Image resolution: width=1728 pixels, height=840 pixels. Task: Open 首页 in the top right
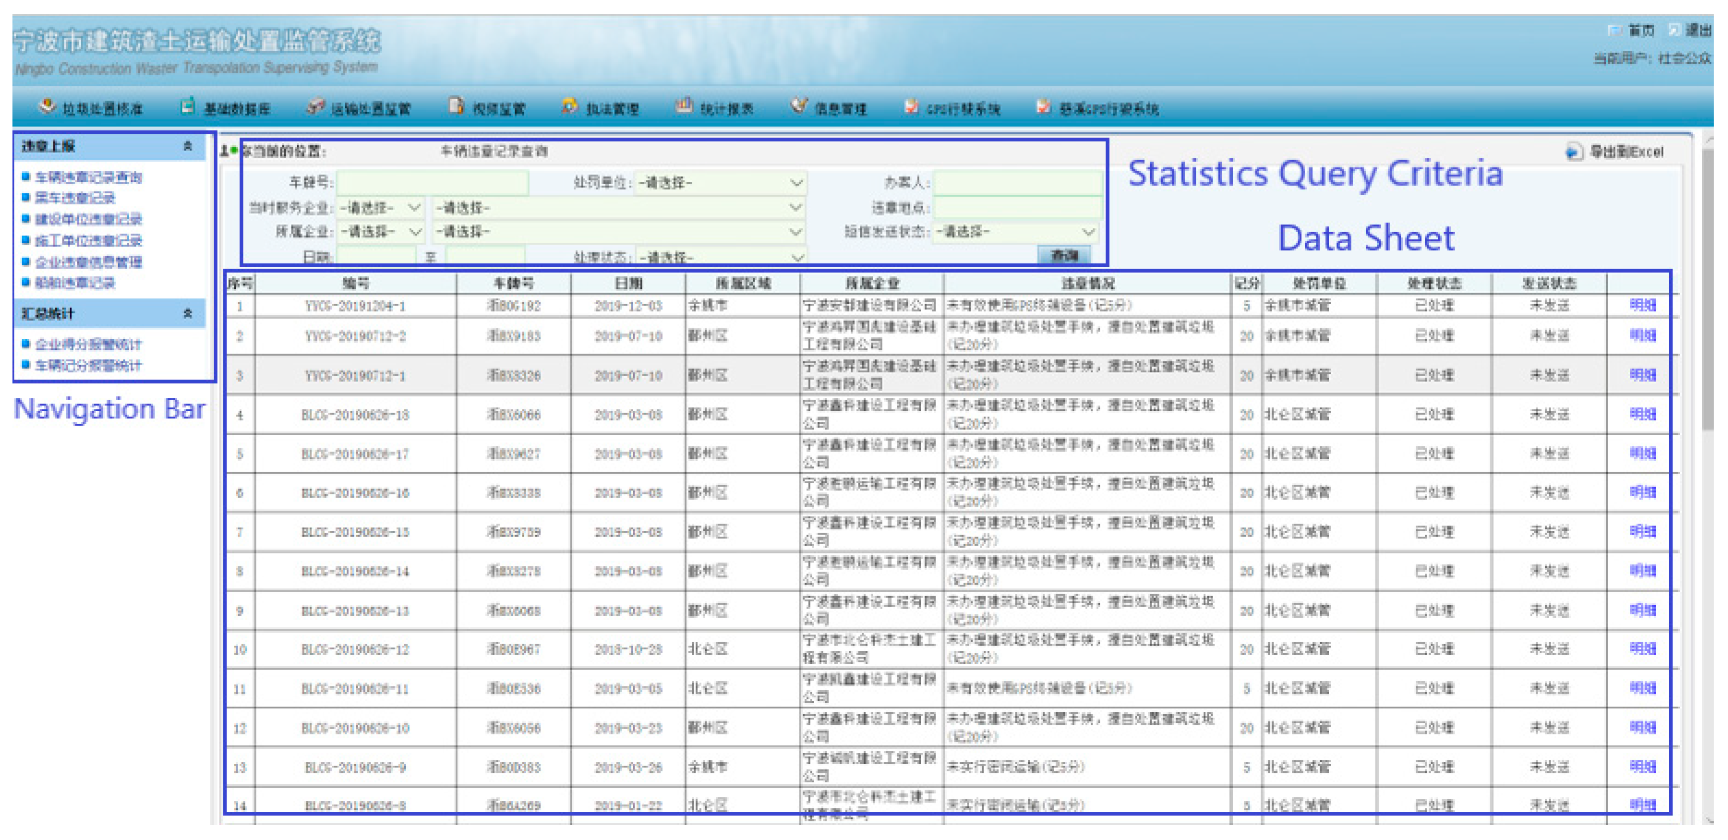1641,30
